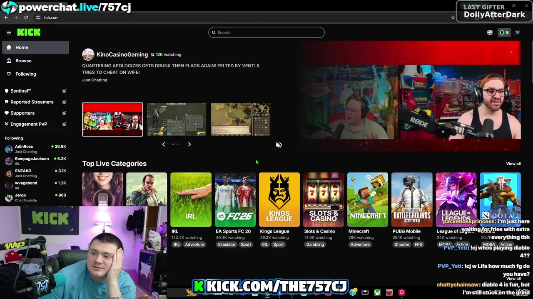533x299 pixels.
Task: Open Reported Streamers external link icon
Action: (x=64, y=102)
